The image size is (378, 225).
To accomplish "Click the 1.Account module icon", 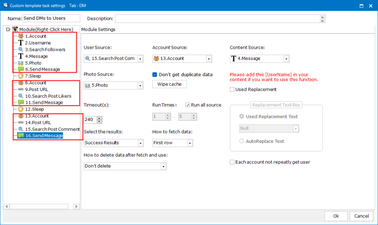I will coord(21,36).
